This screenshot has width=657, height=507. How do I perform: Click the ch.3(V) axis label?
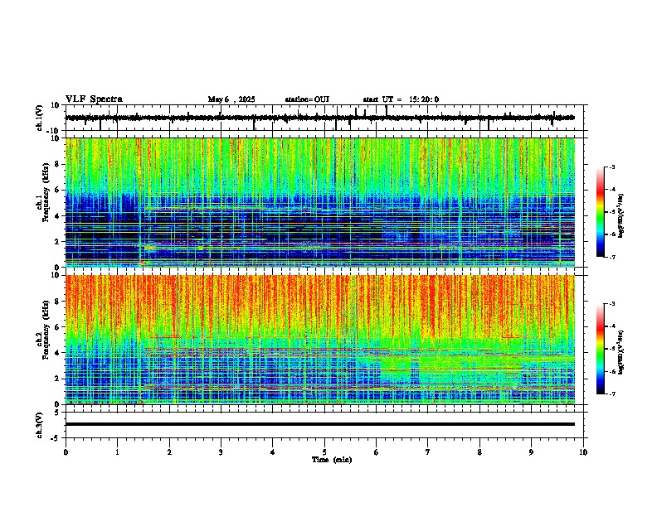click(x=40, y=426)
